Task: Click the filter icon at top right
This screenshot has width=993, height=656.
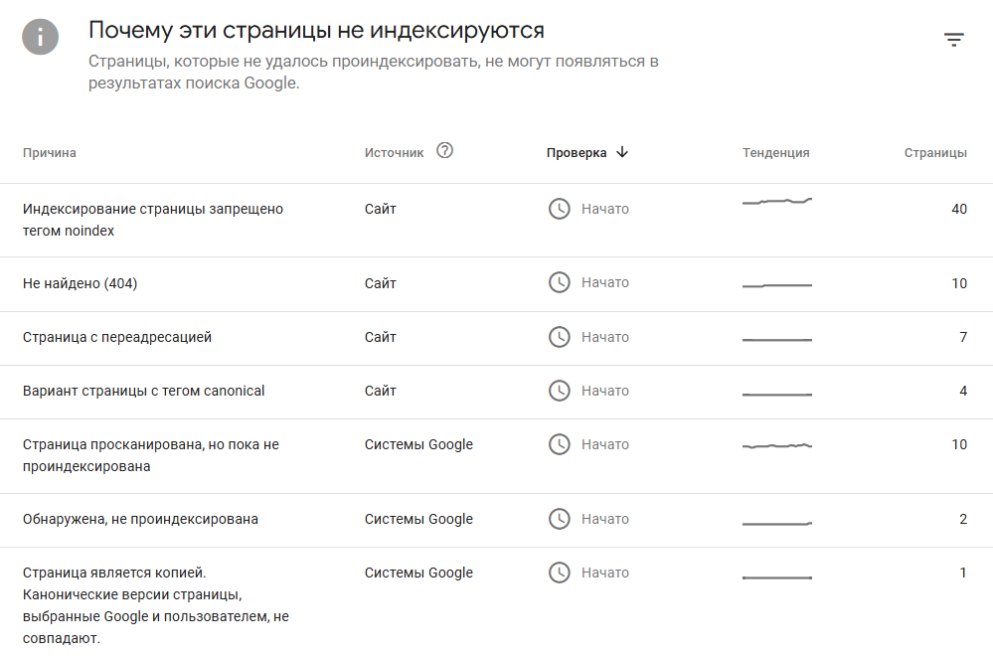Action: (954, 40)
